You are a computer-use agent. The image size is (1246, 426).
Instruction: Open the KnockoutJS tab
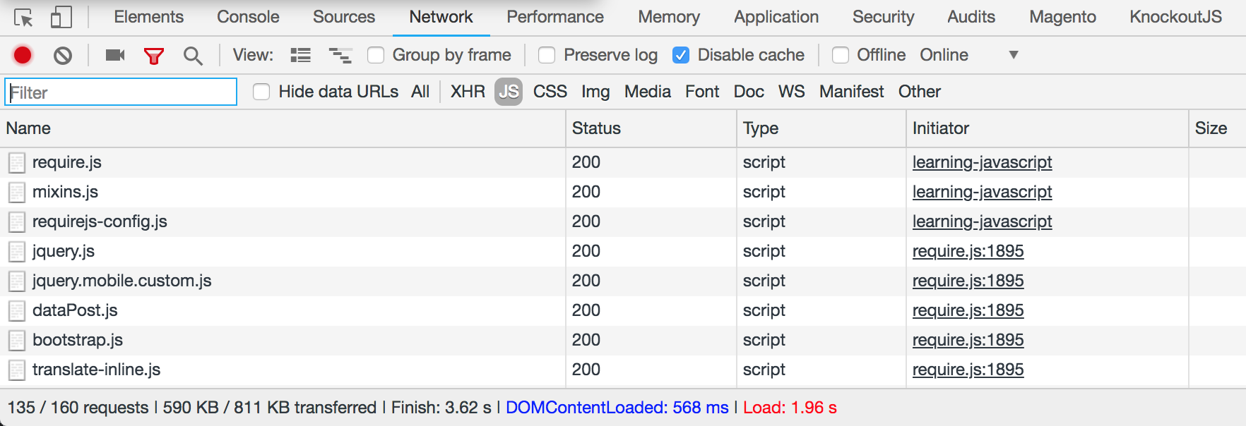pos(1176,17)
